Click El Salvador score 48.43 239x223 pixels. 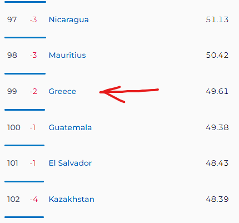(x=217, y=163)
